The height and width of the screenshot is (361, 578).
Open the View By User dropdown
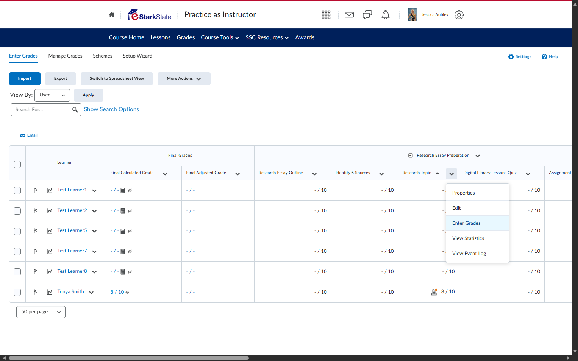(52, 95)
